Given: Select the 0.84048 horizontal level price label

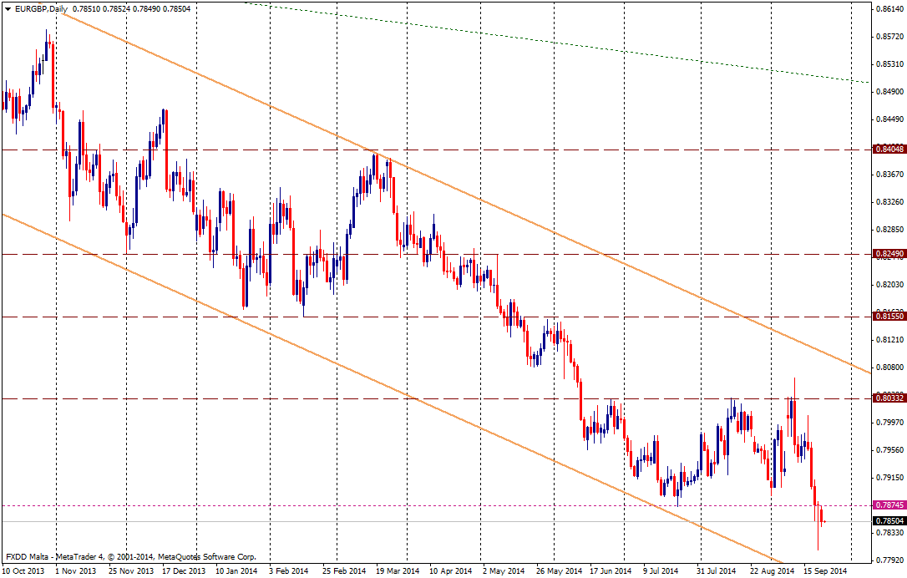Looking at the screenshot, I should (887, 150).
